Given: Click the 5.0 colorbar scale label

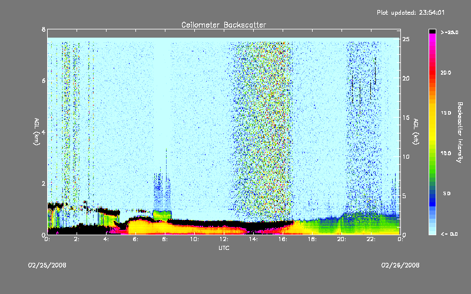Looking at the screenshot, I should [x=447, y=193].
